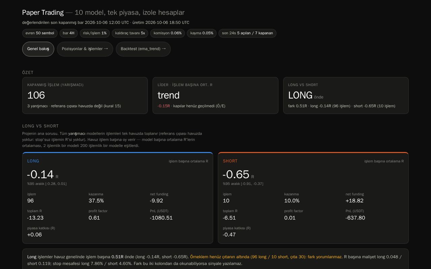This screenshot has height=269, width=431.
Task: Click SHORT piyasa katkısı -0.47
Action: 229,235
